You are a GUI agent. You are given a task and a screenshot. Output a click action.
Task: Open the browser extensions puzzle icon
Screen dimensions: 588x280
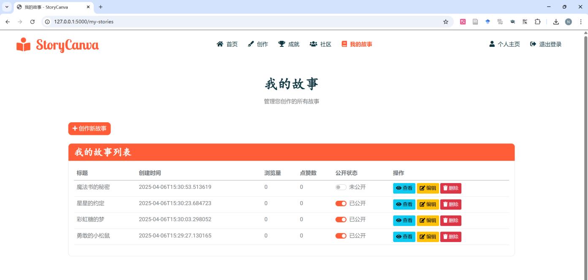coord(537,21)
